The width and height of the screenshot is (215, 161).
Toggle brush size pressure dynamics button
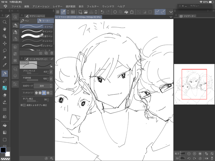pyautogui.click(x=51, y=72)
